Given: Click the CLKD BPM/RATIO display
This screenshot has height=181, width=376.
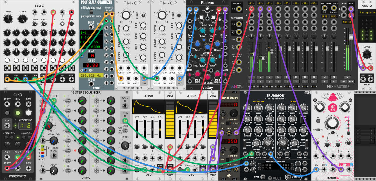Looking at the screenshot, I should (25, 125).
